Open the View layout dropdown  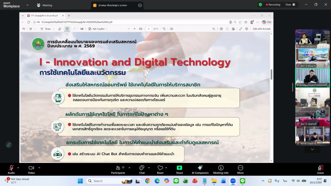point(290,5)
